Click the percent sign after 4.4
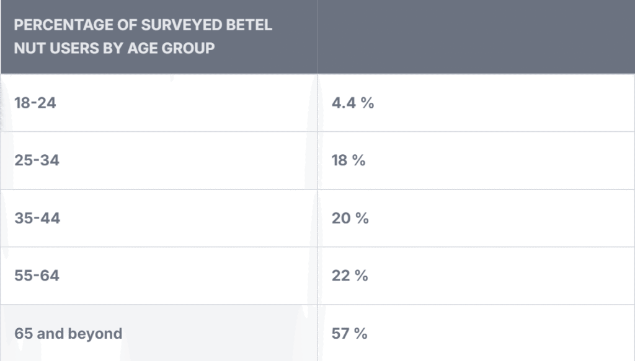The height and width of the screenshot is (361, 635). [368, 103]
